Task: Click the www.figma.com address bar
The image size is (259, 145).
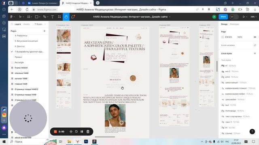Action: coord(47,10)
